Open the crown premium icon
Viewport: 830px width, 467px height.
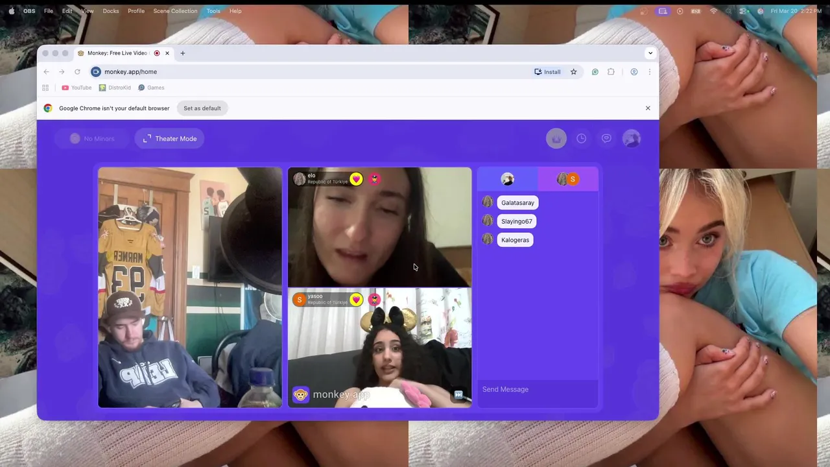[x=556, y=138]
